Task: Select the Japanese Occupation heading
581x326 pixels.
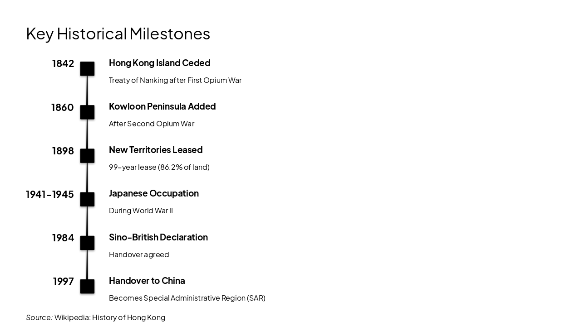Action: click(154, 193)
